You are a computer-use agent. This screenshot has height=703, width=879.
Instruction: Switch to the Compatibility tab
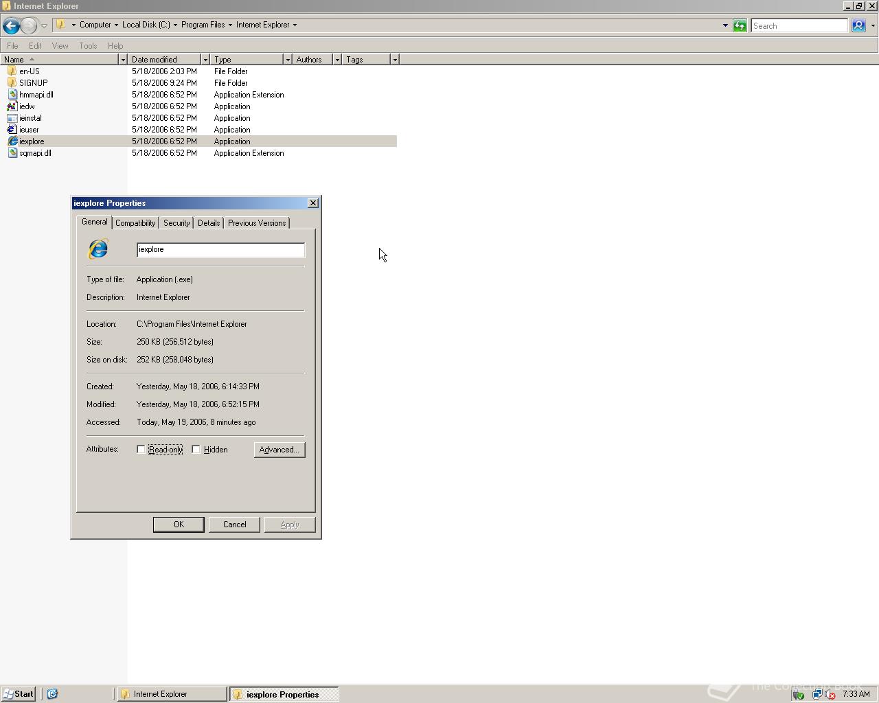(135, 223)
